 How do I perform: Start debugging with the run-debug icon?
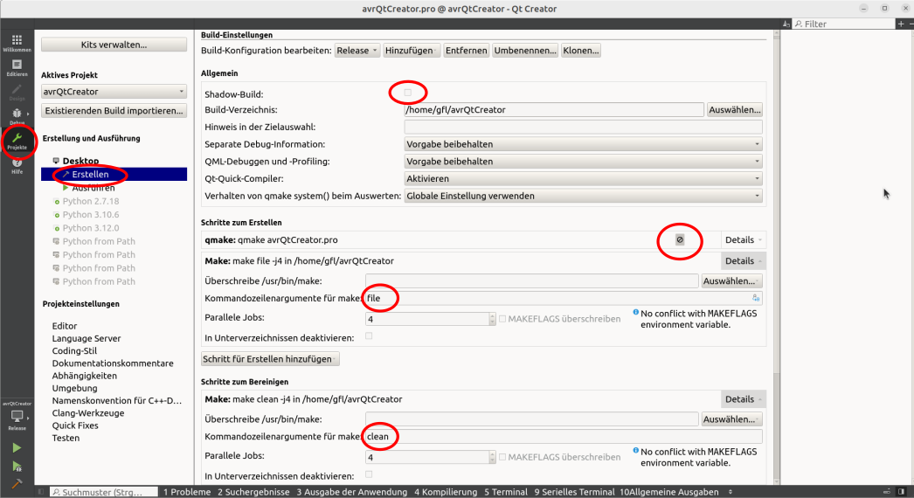[x=17, y=466]
